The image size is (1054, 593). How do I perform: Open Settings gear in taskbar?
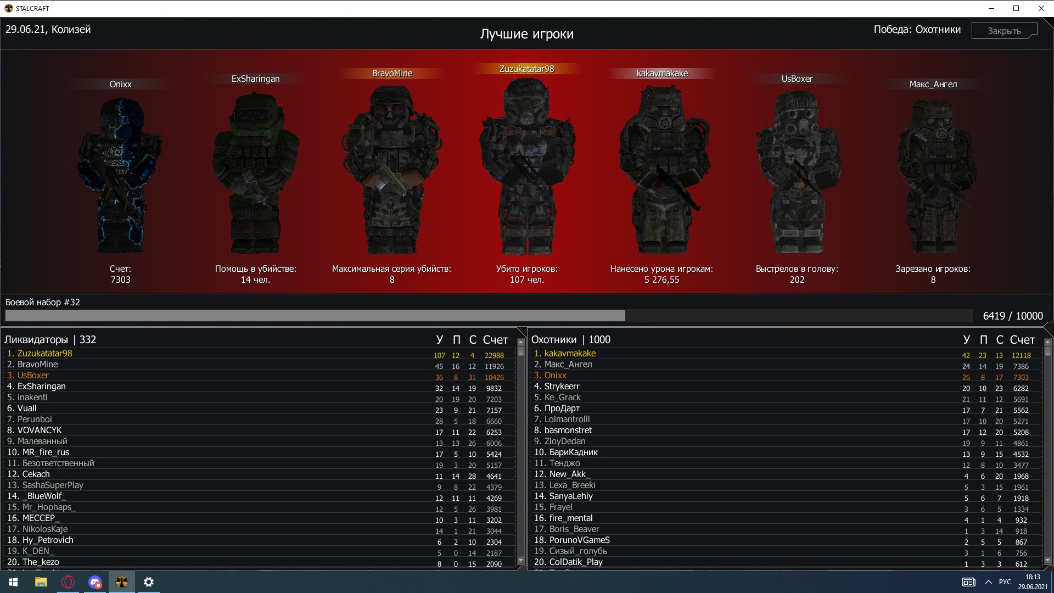tap(149, 582)
